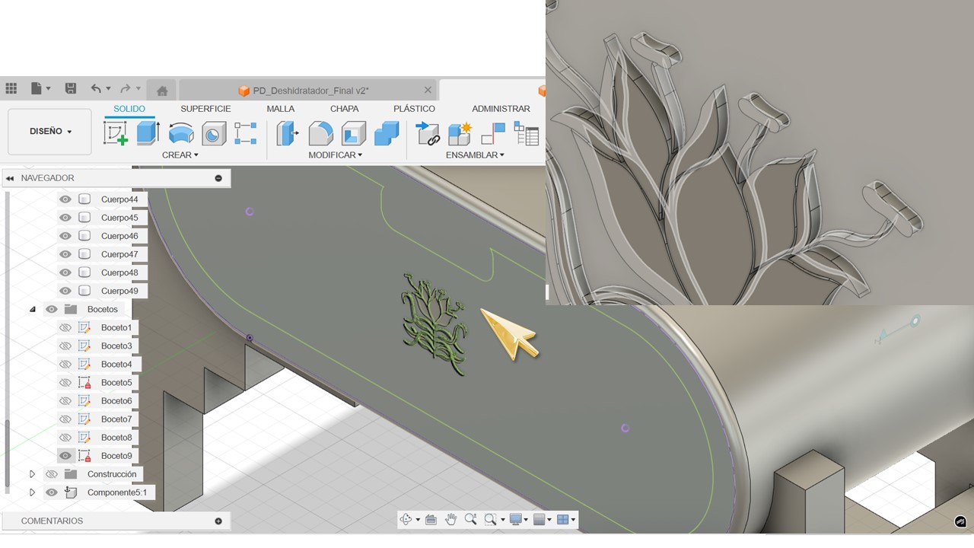Activate the Pan hand tool
Viewport: 974px width, 548px height.
[x=450, y=520]
